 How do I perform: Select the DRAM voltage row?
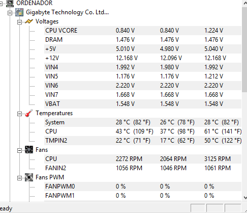tap(143, 40)
